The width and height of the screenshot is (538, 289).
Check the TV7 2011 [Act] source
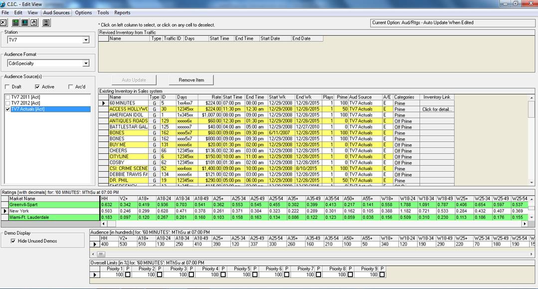point(7,97)
